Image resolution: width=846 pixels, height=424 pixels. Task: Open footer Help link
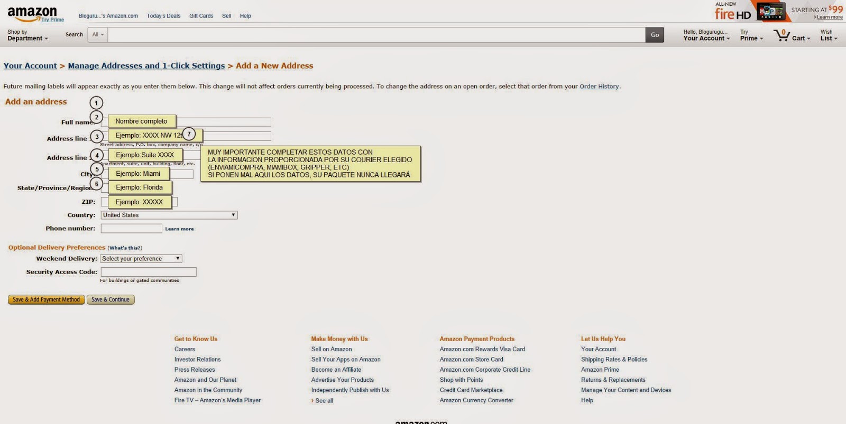point(587,401)
